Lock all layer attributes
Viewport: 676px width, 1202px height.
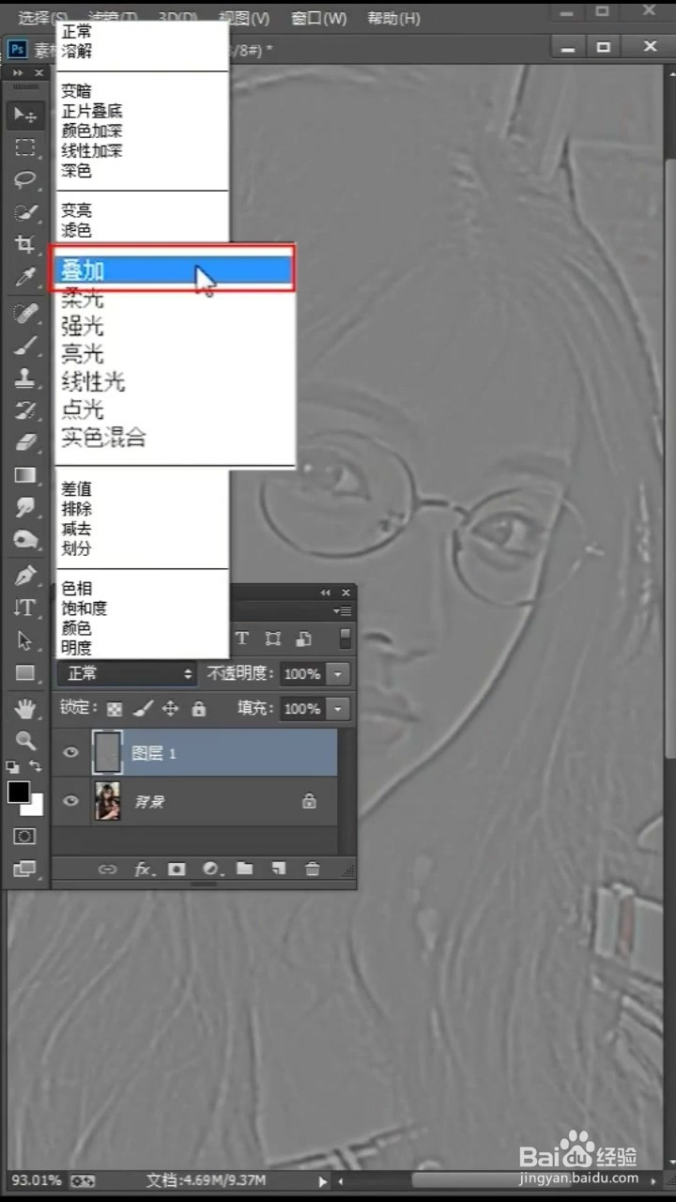pos(198,709)
